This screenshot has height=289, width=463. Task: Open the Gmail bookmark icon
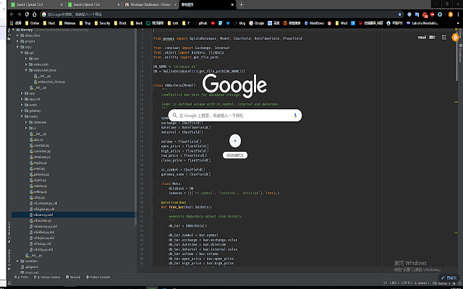(x=329, y=23)
